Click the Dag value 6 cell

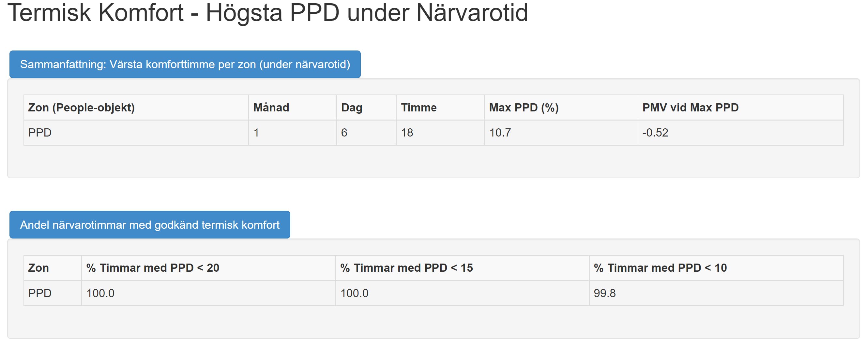point(344,133)
